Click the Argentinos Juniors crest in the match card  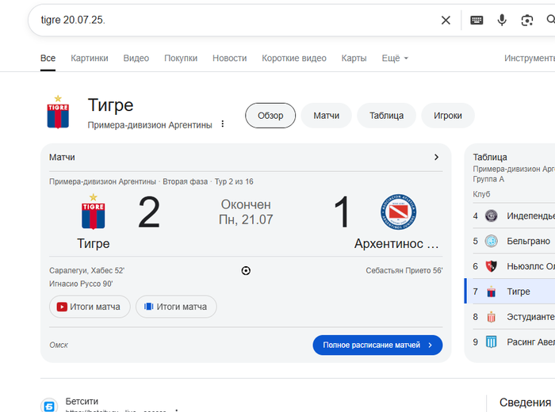(x=398, y=212)
